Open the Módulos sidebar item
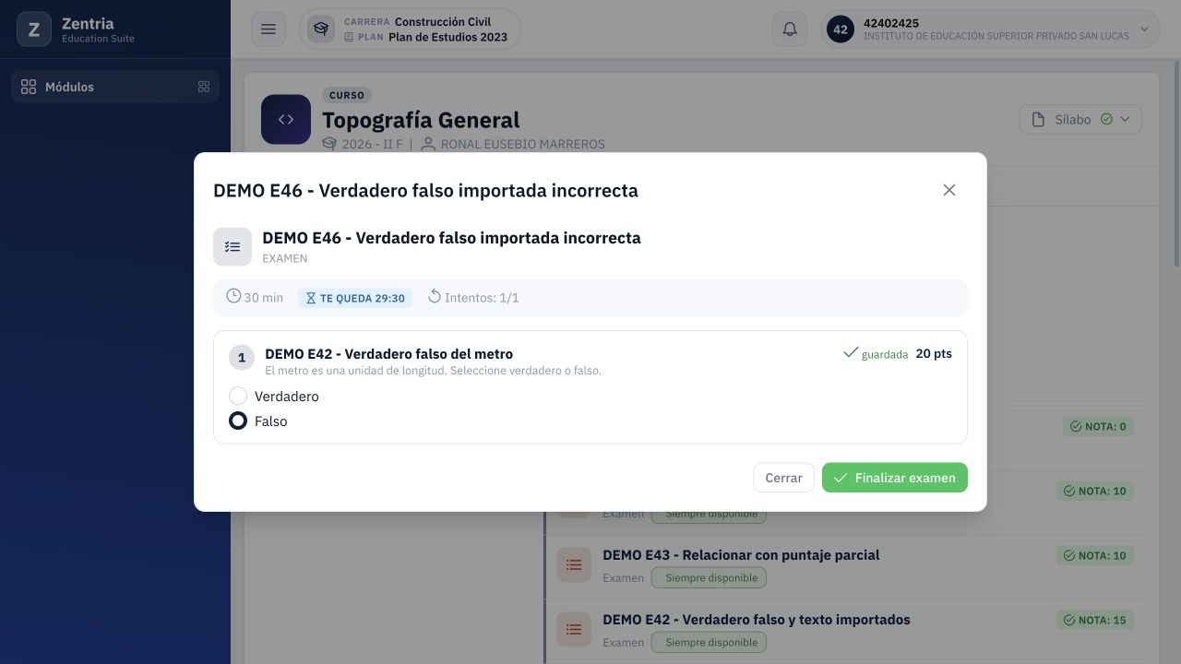 pos(115,87)
